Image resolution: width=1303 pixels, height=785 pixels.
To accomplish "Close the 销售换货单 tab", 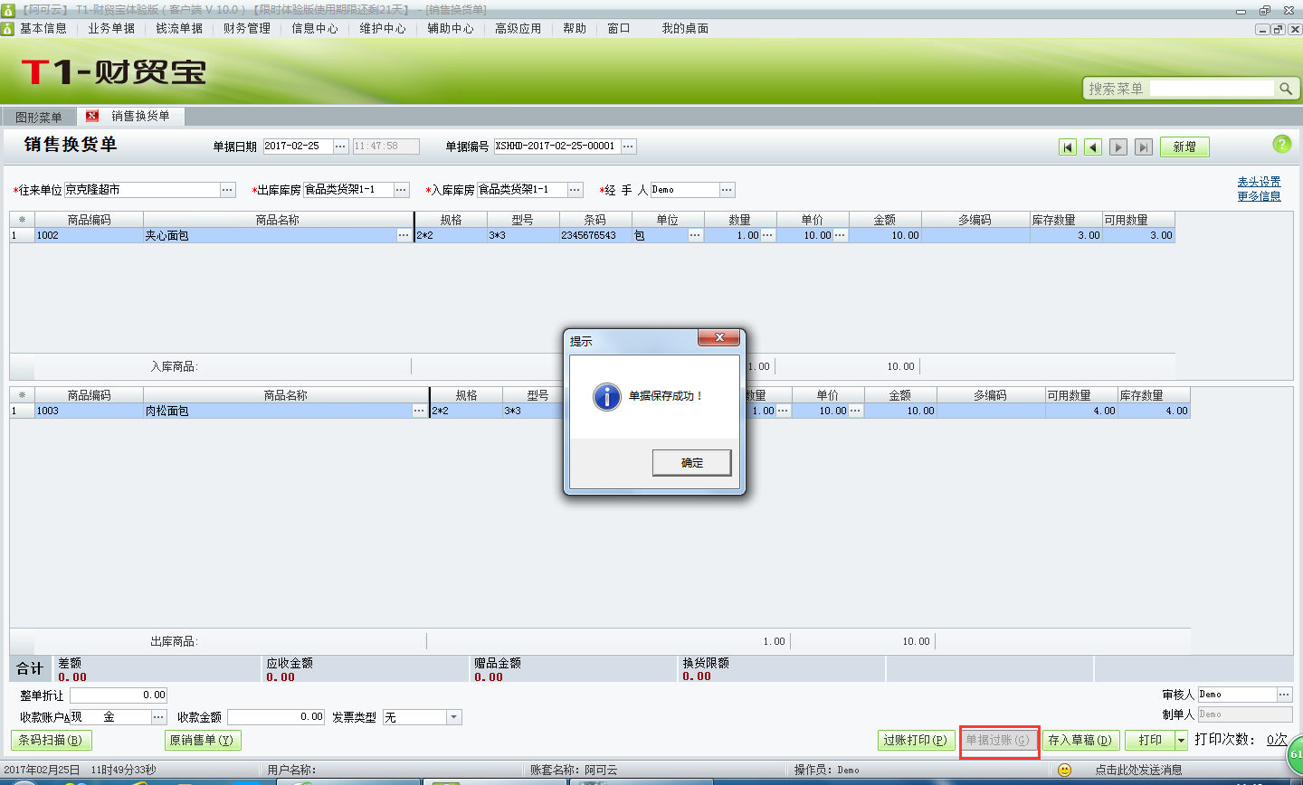I will (x=91, y=116).
